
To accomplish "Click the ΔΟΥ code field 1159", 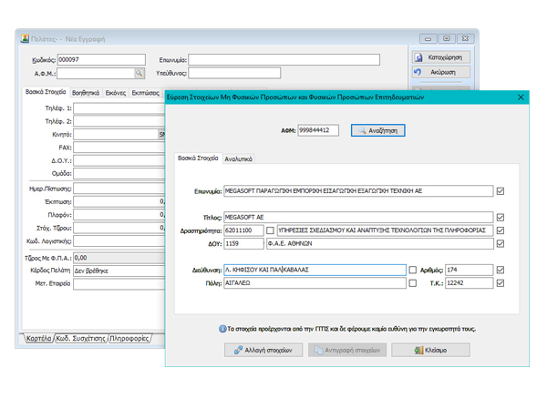I will click(x=243, y=244).
